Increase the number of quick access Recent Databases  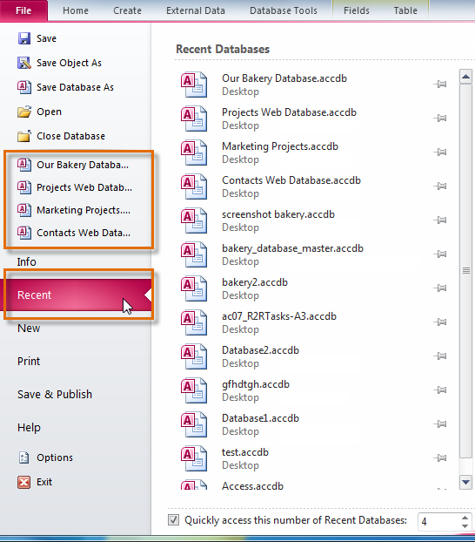tap(465, 518)
